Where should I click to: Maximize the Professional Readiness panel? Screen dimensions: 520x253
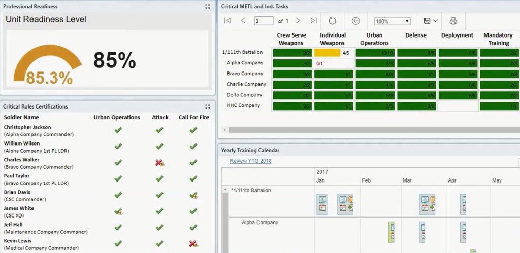coord(207,6)
